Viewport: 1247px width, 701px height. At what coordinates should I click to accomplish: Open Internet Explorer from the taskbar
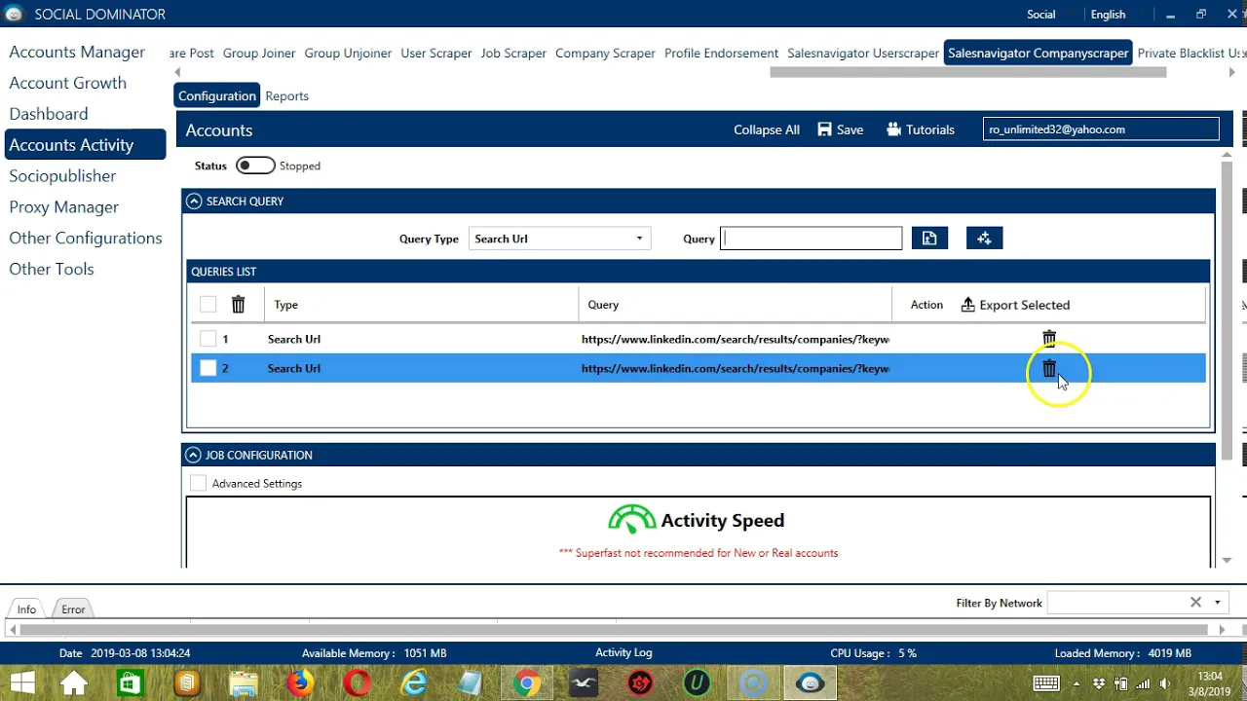(x=414, y=683)
